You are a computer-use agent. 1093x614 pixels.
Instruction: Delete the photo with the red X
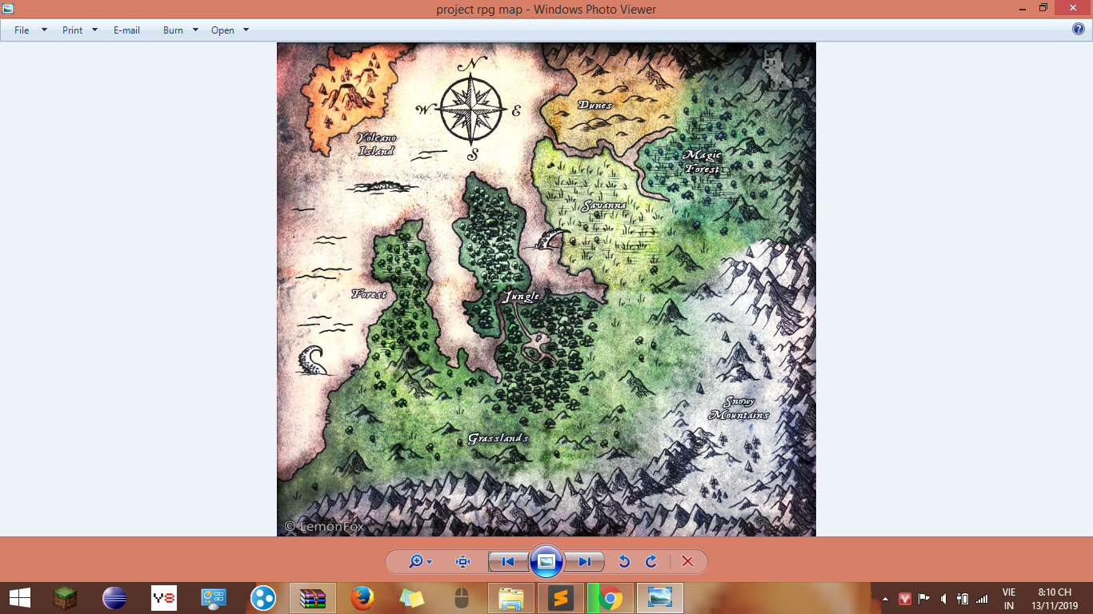point(687,561)
